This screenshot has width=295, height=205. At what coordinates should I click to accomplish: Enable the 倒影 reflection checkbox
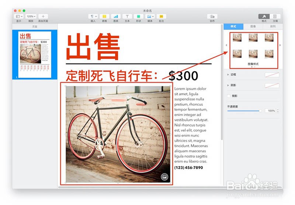pos(229,96)
